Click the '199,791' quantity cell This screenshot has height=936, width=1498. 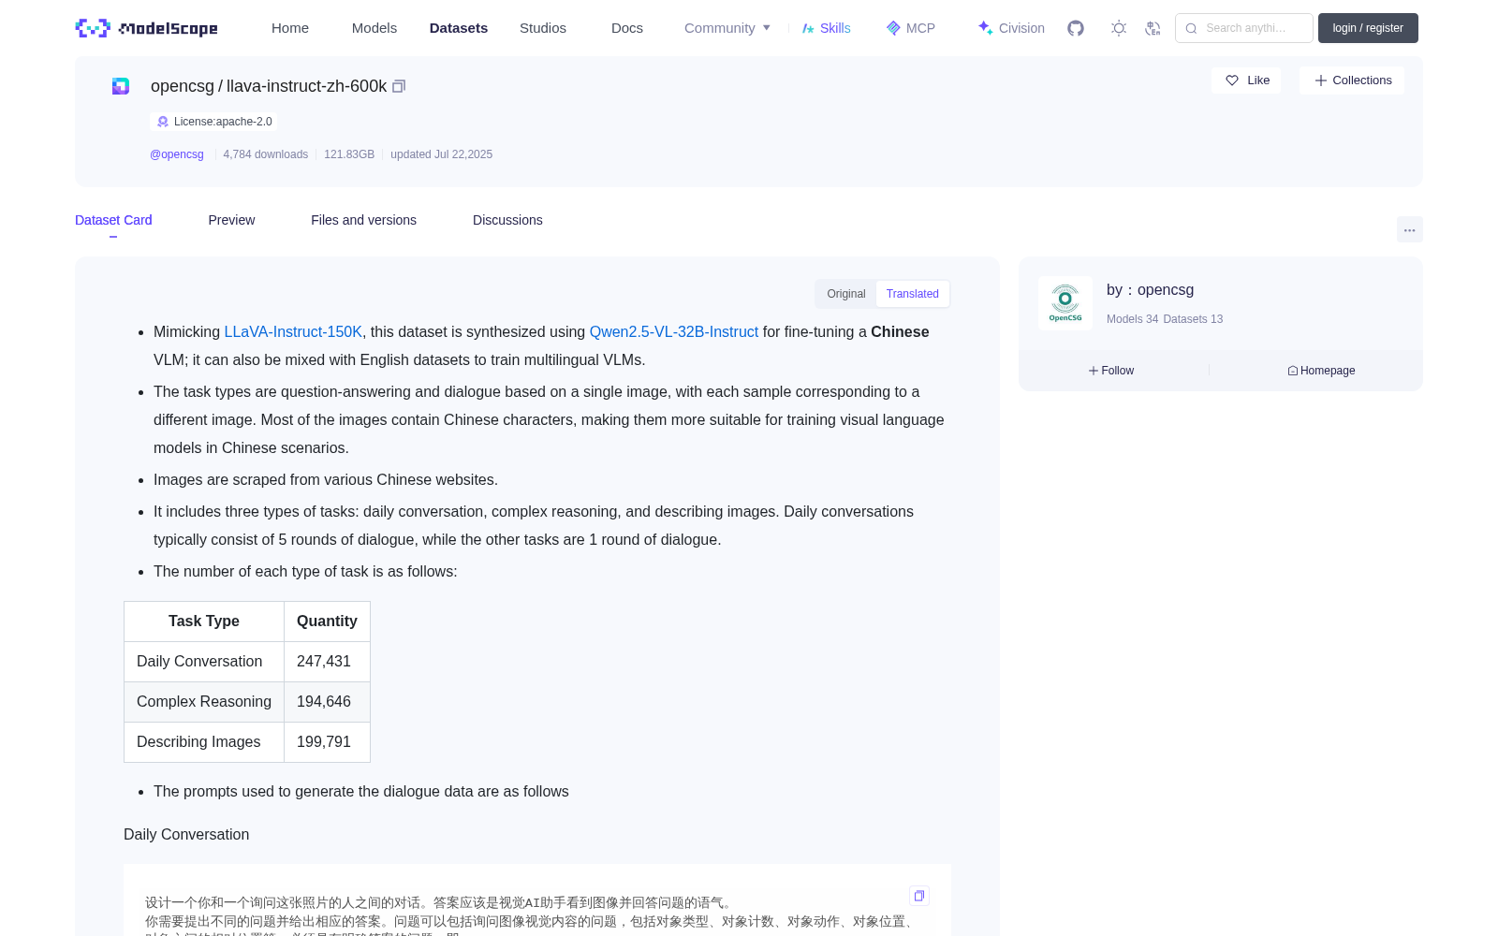click(327, 742)
